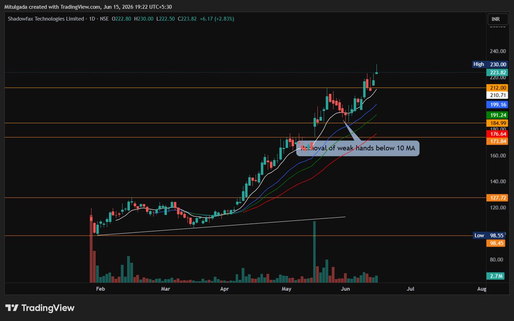
Task: Select the white ascending trendline
Action: point(221,226)
